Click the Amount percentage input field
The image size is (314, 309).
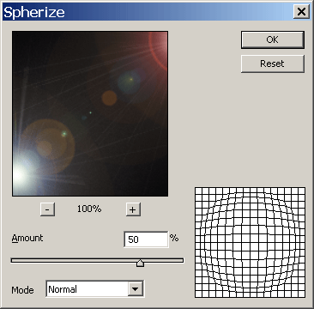(x=146, y=239)
